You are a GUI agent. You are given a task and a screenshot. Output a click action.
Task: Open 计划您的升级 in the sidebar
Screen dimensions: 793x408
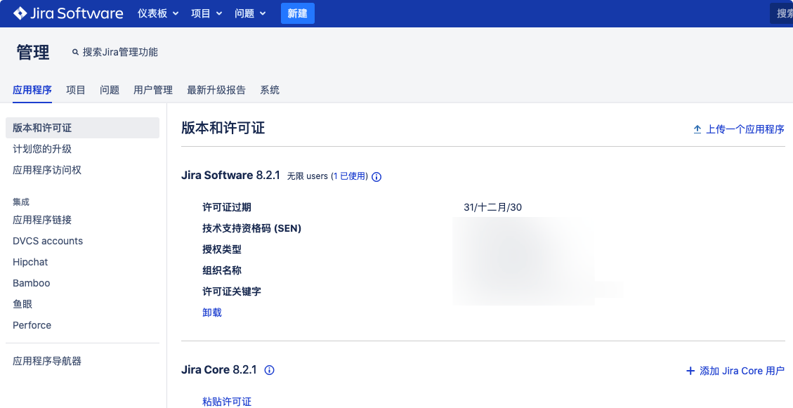(42, 149)
